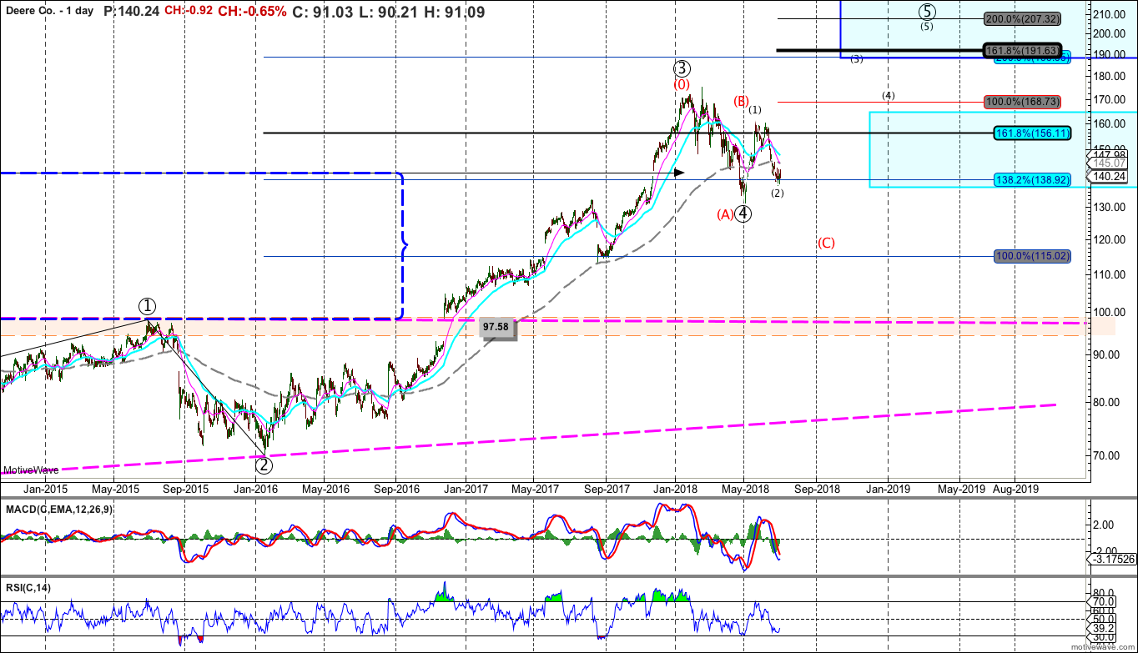Viewport: 1138px width, 653px height.
Task: Click the May-2018 date axis label
Action: coord(745,490)
